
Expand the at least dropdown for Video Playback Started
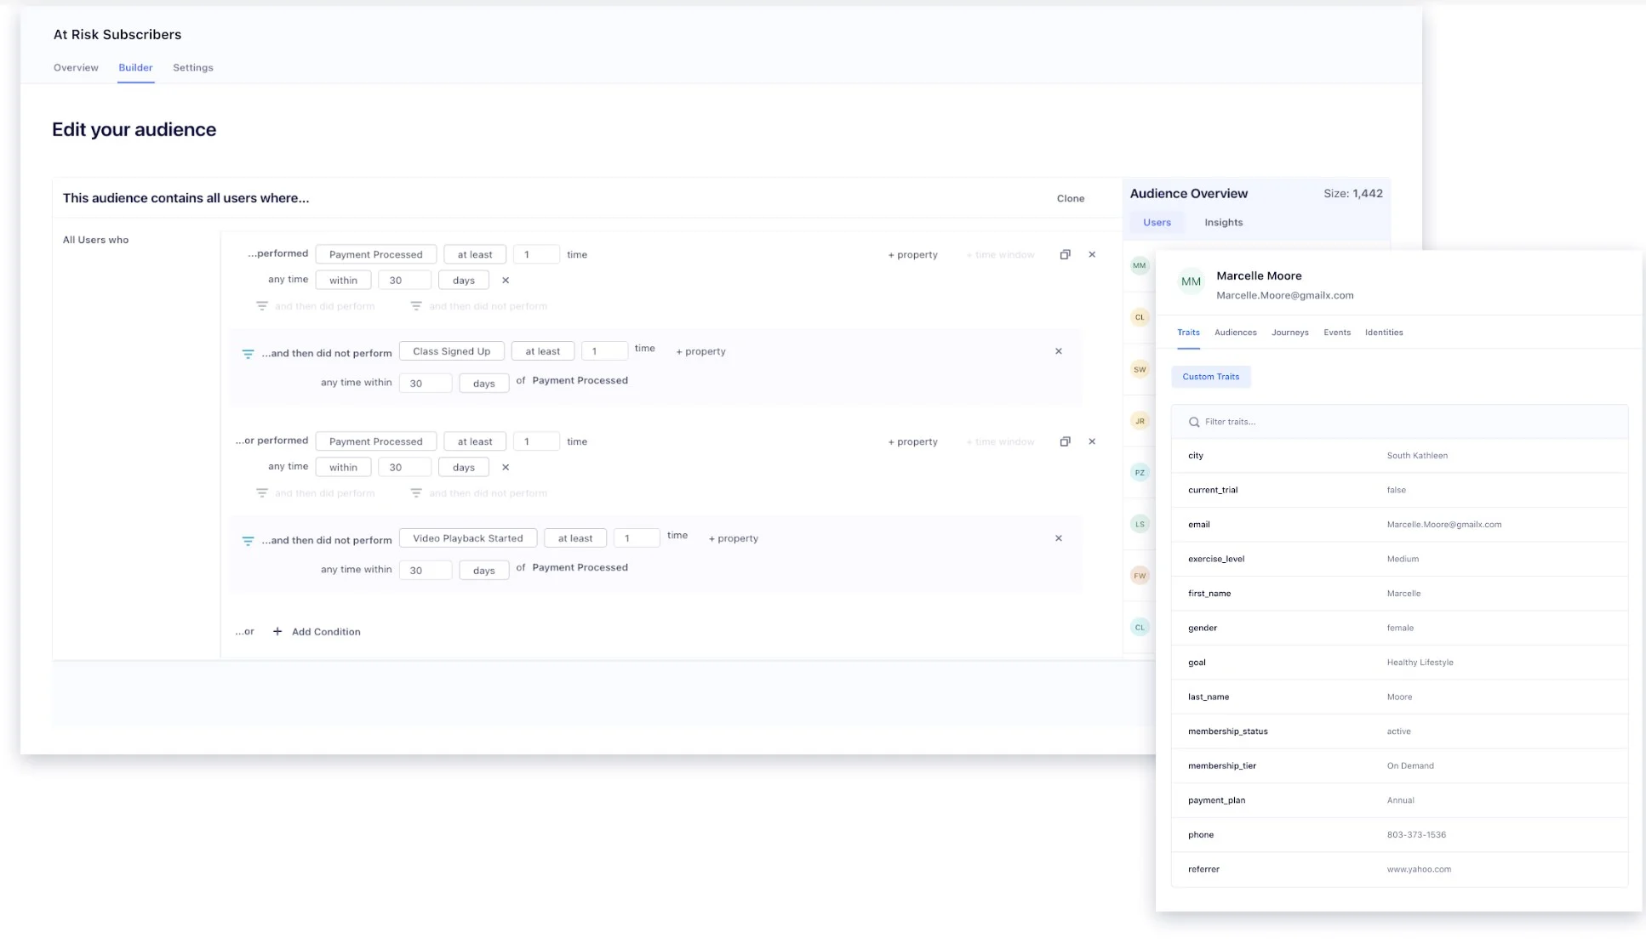point(575,537)
